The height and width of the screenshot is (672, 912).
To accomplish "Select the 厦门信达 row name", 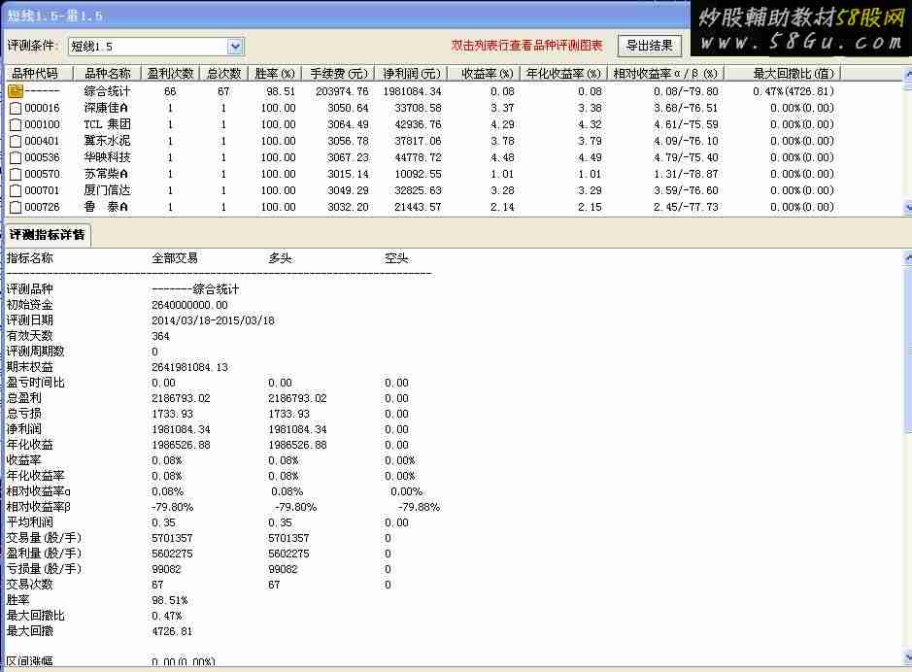I will 107,190.
